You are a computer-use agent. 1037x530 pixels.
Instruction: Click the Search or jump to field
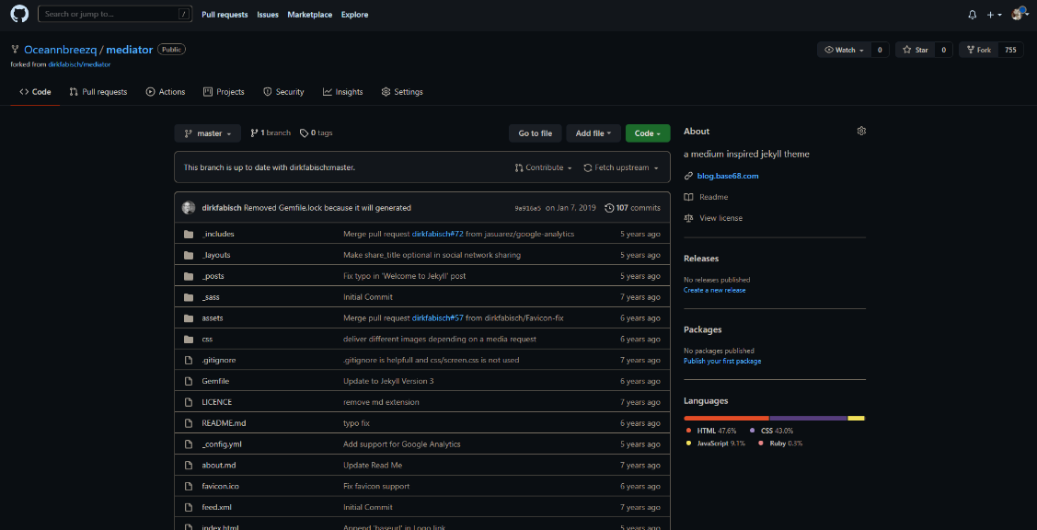110,14
